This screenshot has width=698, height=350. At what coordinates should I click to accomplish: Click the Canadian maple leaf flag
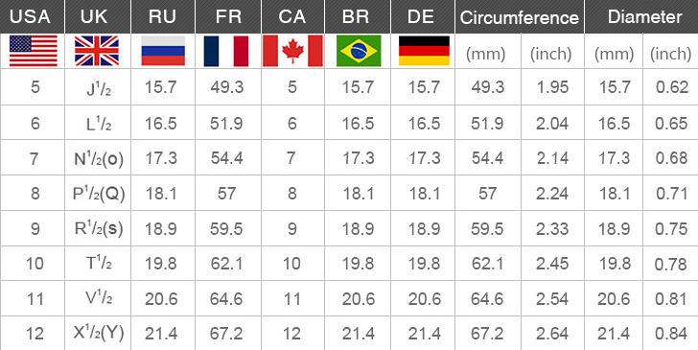pos(292,51)
